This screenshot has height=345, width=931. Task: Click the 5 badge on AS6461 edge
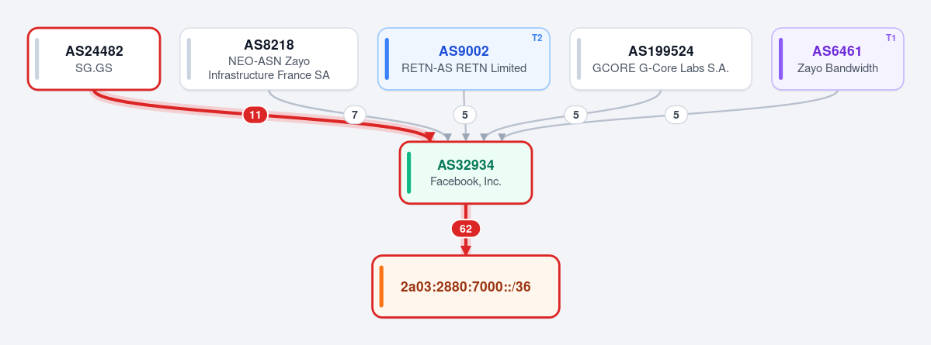(676, 115)
